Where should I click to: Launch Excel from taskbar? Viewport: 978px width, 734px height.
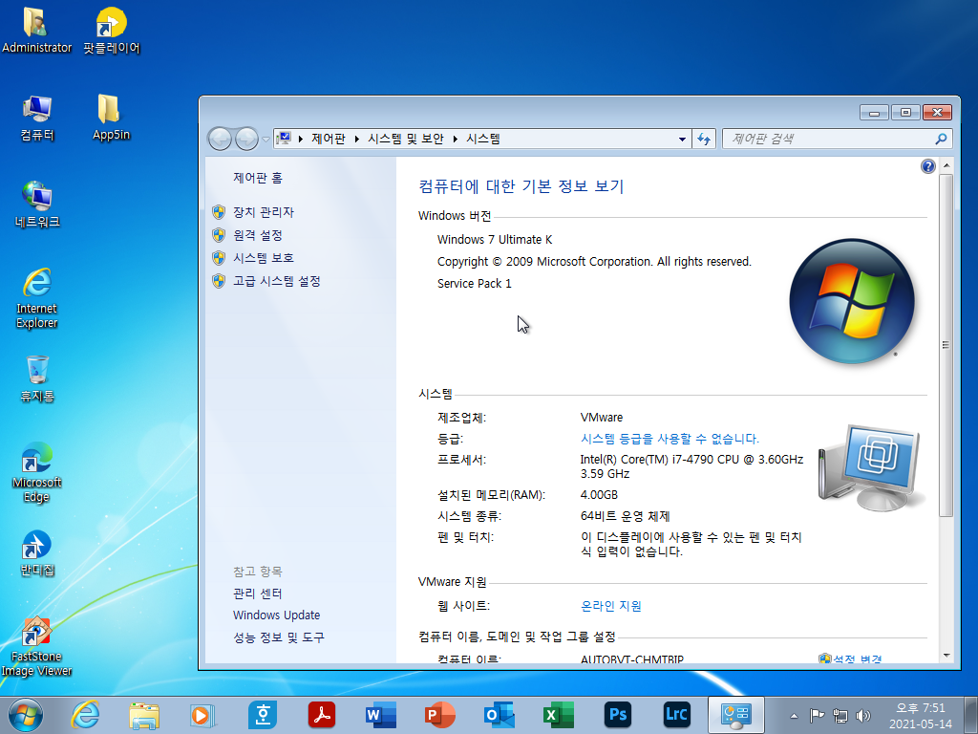coord(558,715)
